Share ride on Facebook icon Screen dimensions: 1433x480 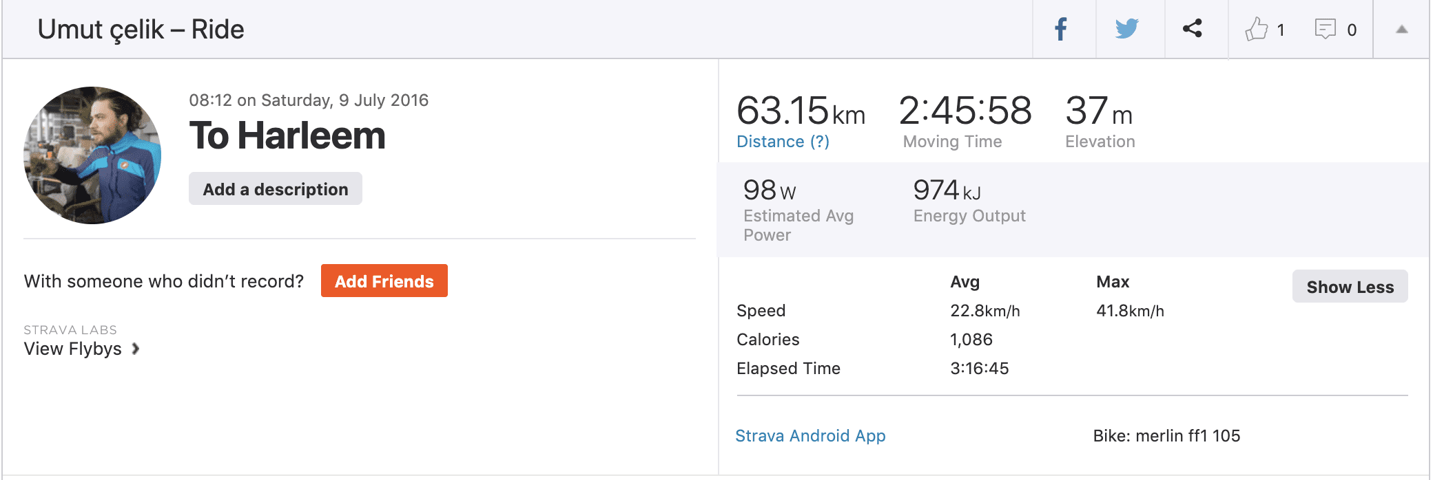coord(1061,30)
